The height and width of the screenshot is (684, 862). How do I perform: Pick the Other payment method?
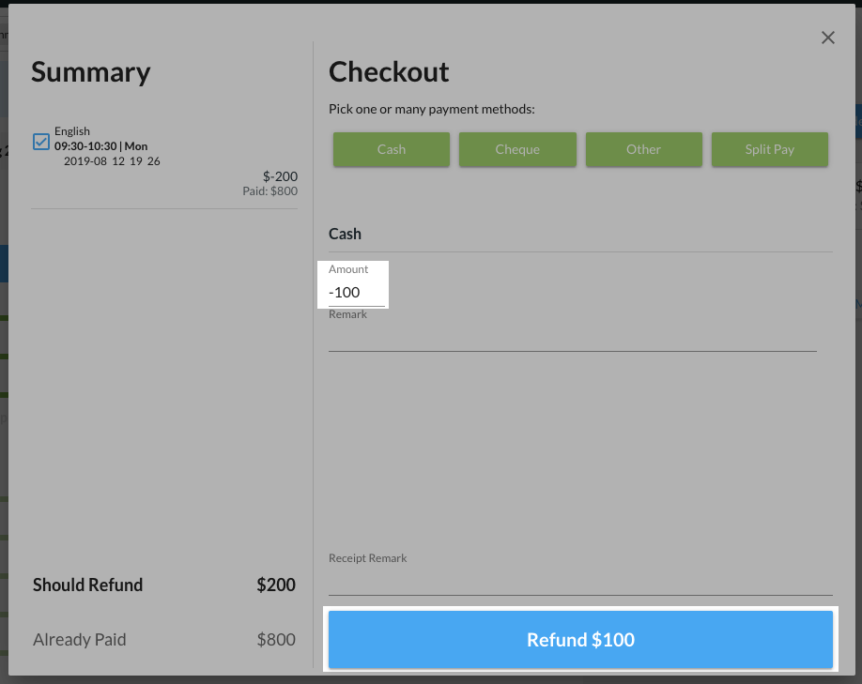(643, 149)
